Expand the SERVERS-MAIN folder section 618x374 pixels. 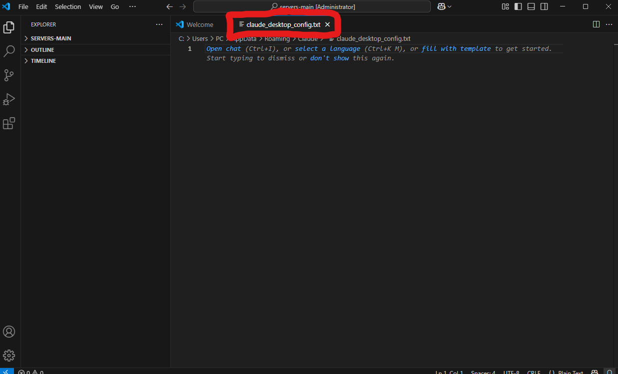point(95,38)
